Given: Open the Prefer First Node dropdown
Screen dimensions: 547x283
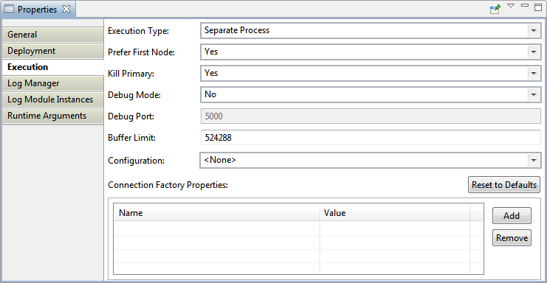Looking at the screenshot, I should pos(534,52).
